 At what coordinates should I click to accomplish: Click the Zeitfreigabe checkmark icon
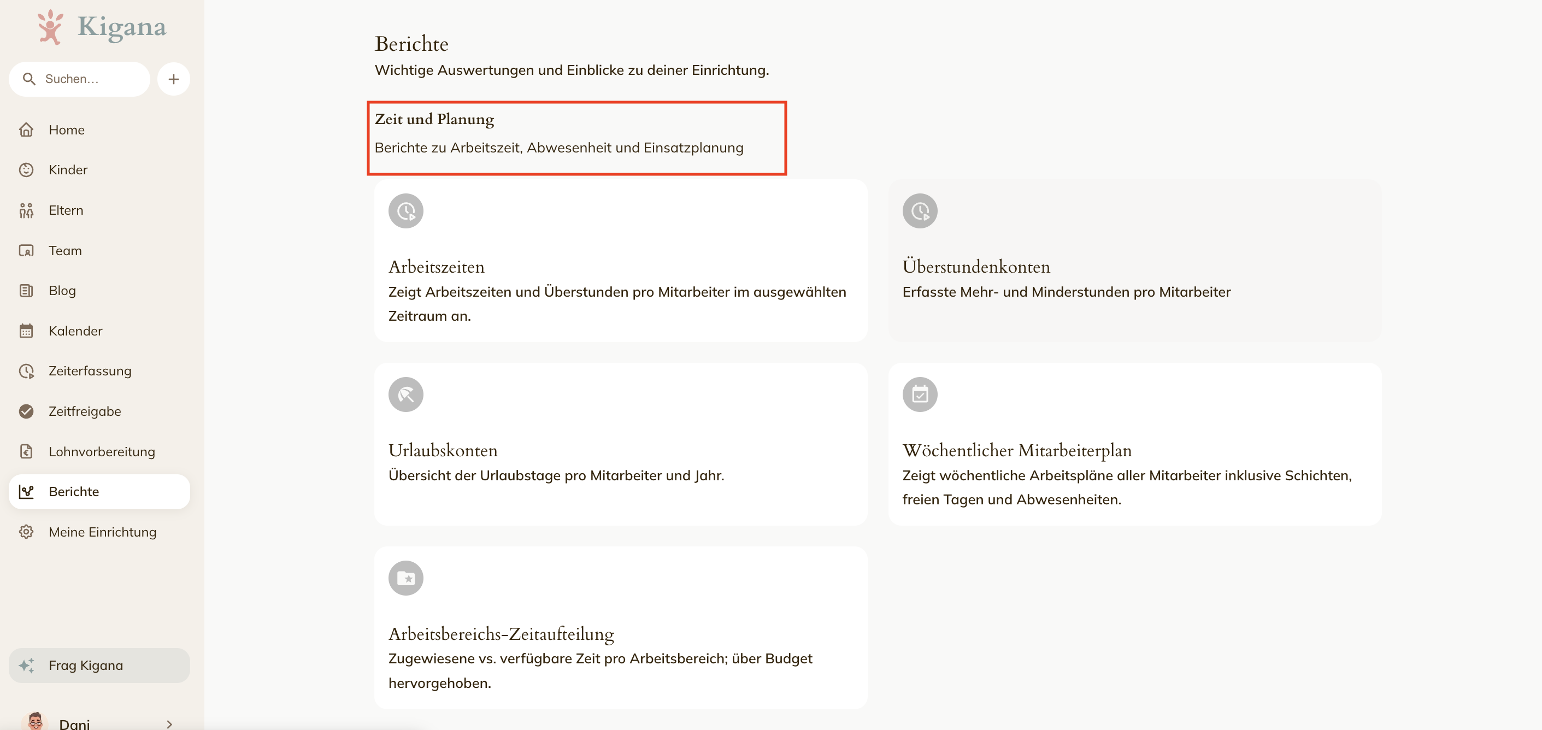click(x=26, y=411)
